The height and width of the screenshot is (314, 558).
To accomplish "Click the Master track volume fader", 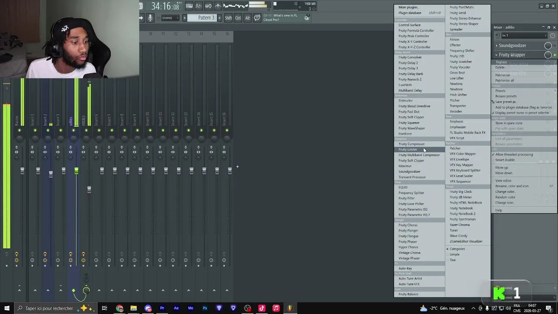I will [22, 171].
